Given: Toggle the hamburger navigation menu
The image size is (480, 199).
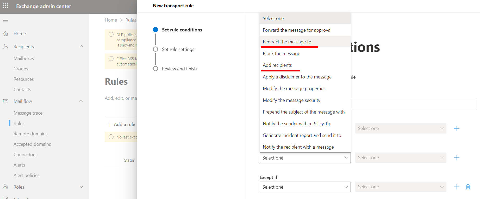Looking at the screenshot, I should (6, 20).
